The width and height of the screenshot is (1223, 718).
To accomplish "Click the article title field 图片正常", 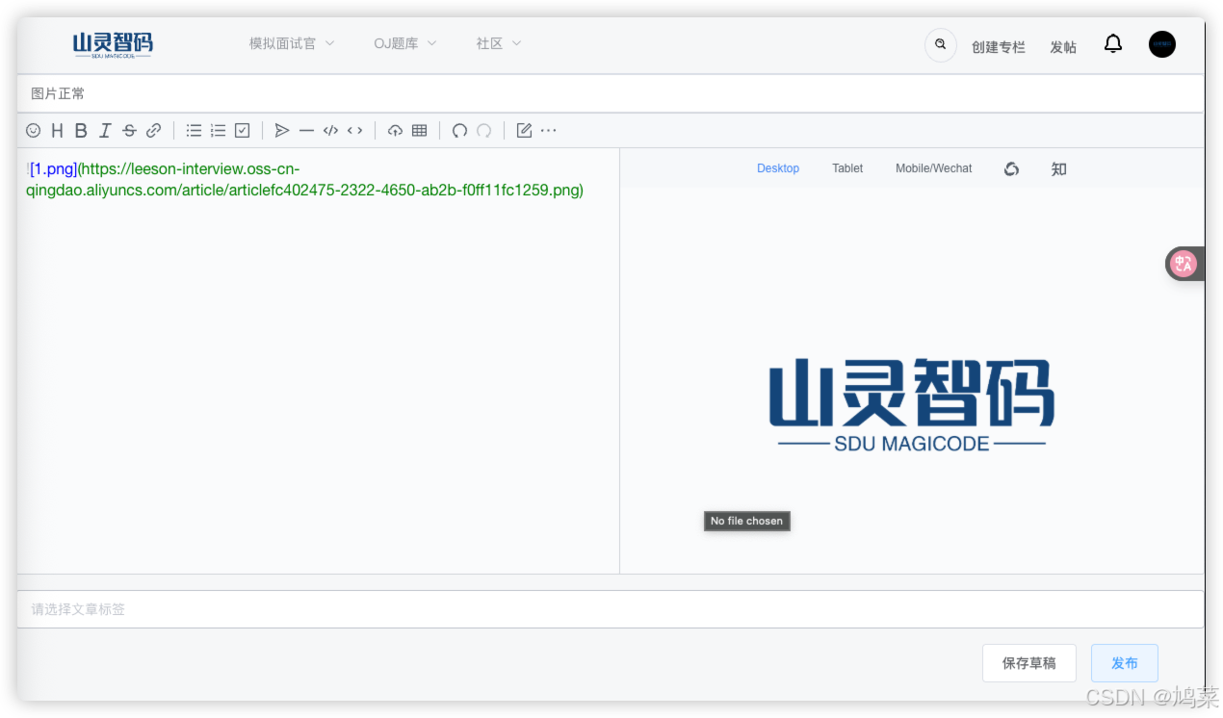I will tap(611, 93).
